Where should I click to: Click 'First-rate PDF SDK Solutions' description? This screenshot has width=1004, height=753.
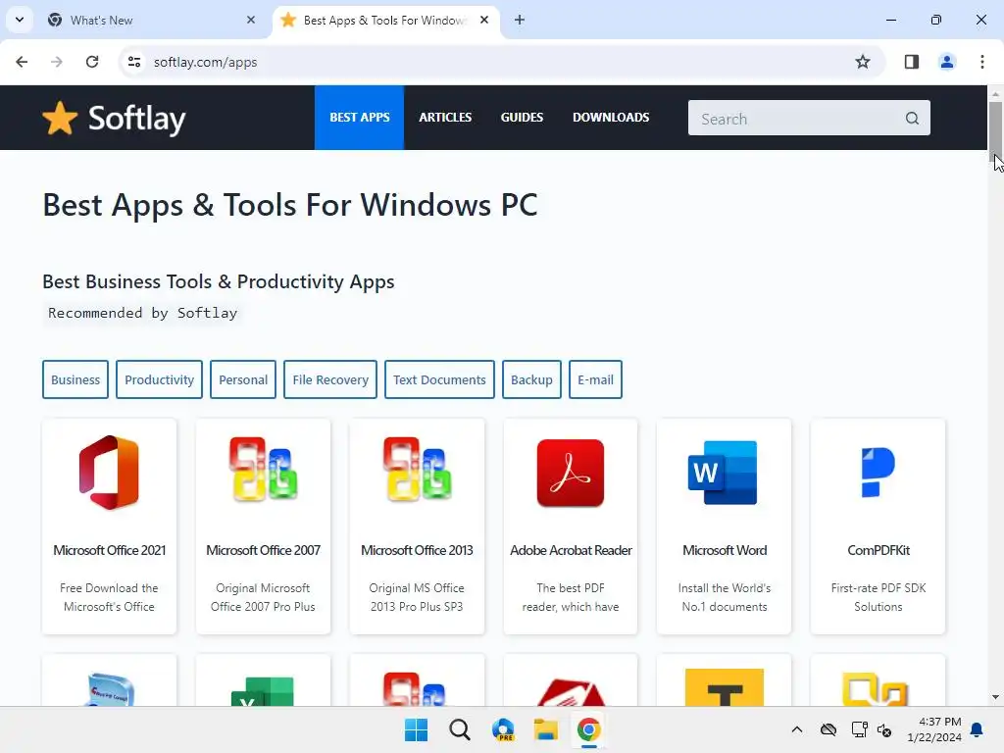click(878, 597)
